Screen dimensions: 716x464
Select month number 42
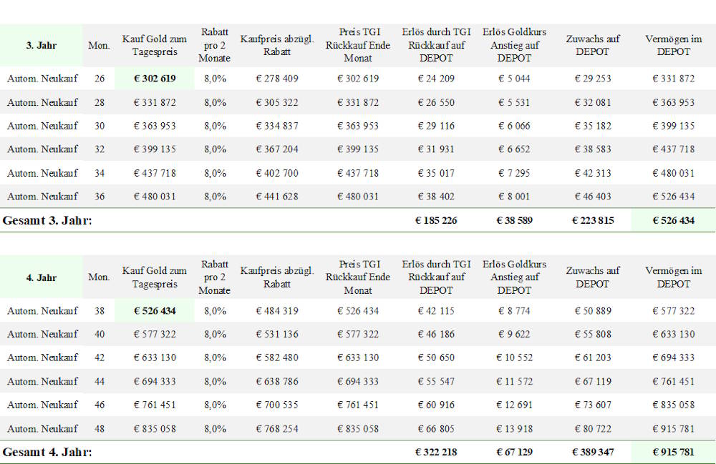100,357
